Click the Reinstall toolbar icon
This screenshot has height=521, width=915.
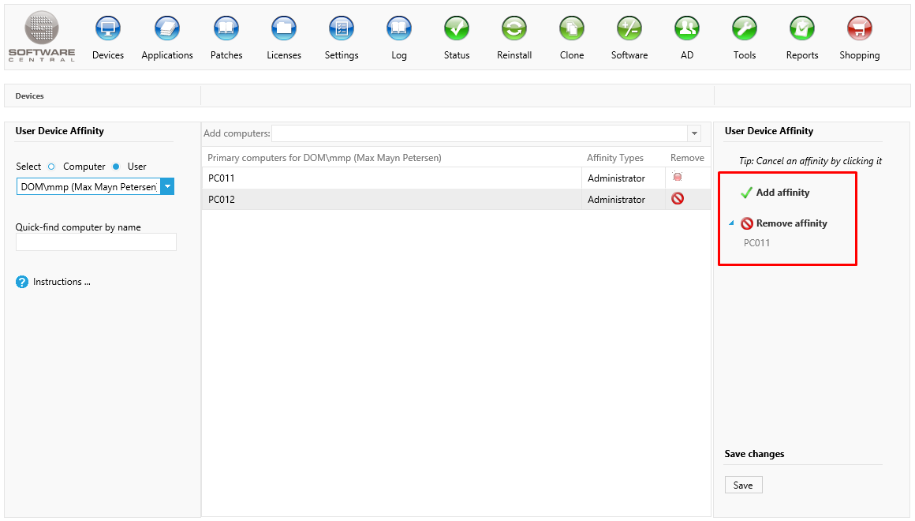tap(514, 29)
